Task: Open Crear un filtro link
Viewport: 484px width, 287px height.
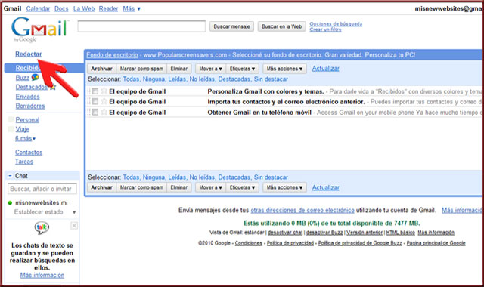Action: (325, 29)
